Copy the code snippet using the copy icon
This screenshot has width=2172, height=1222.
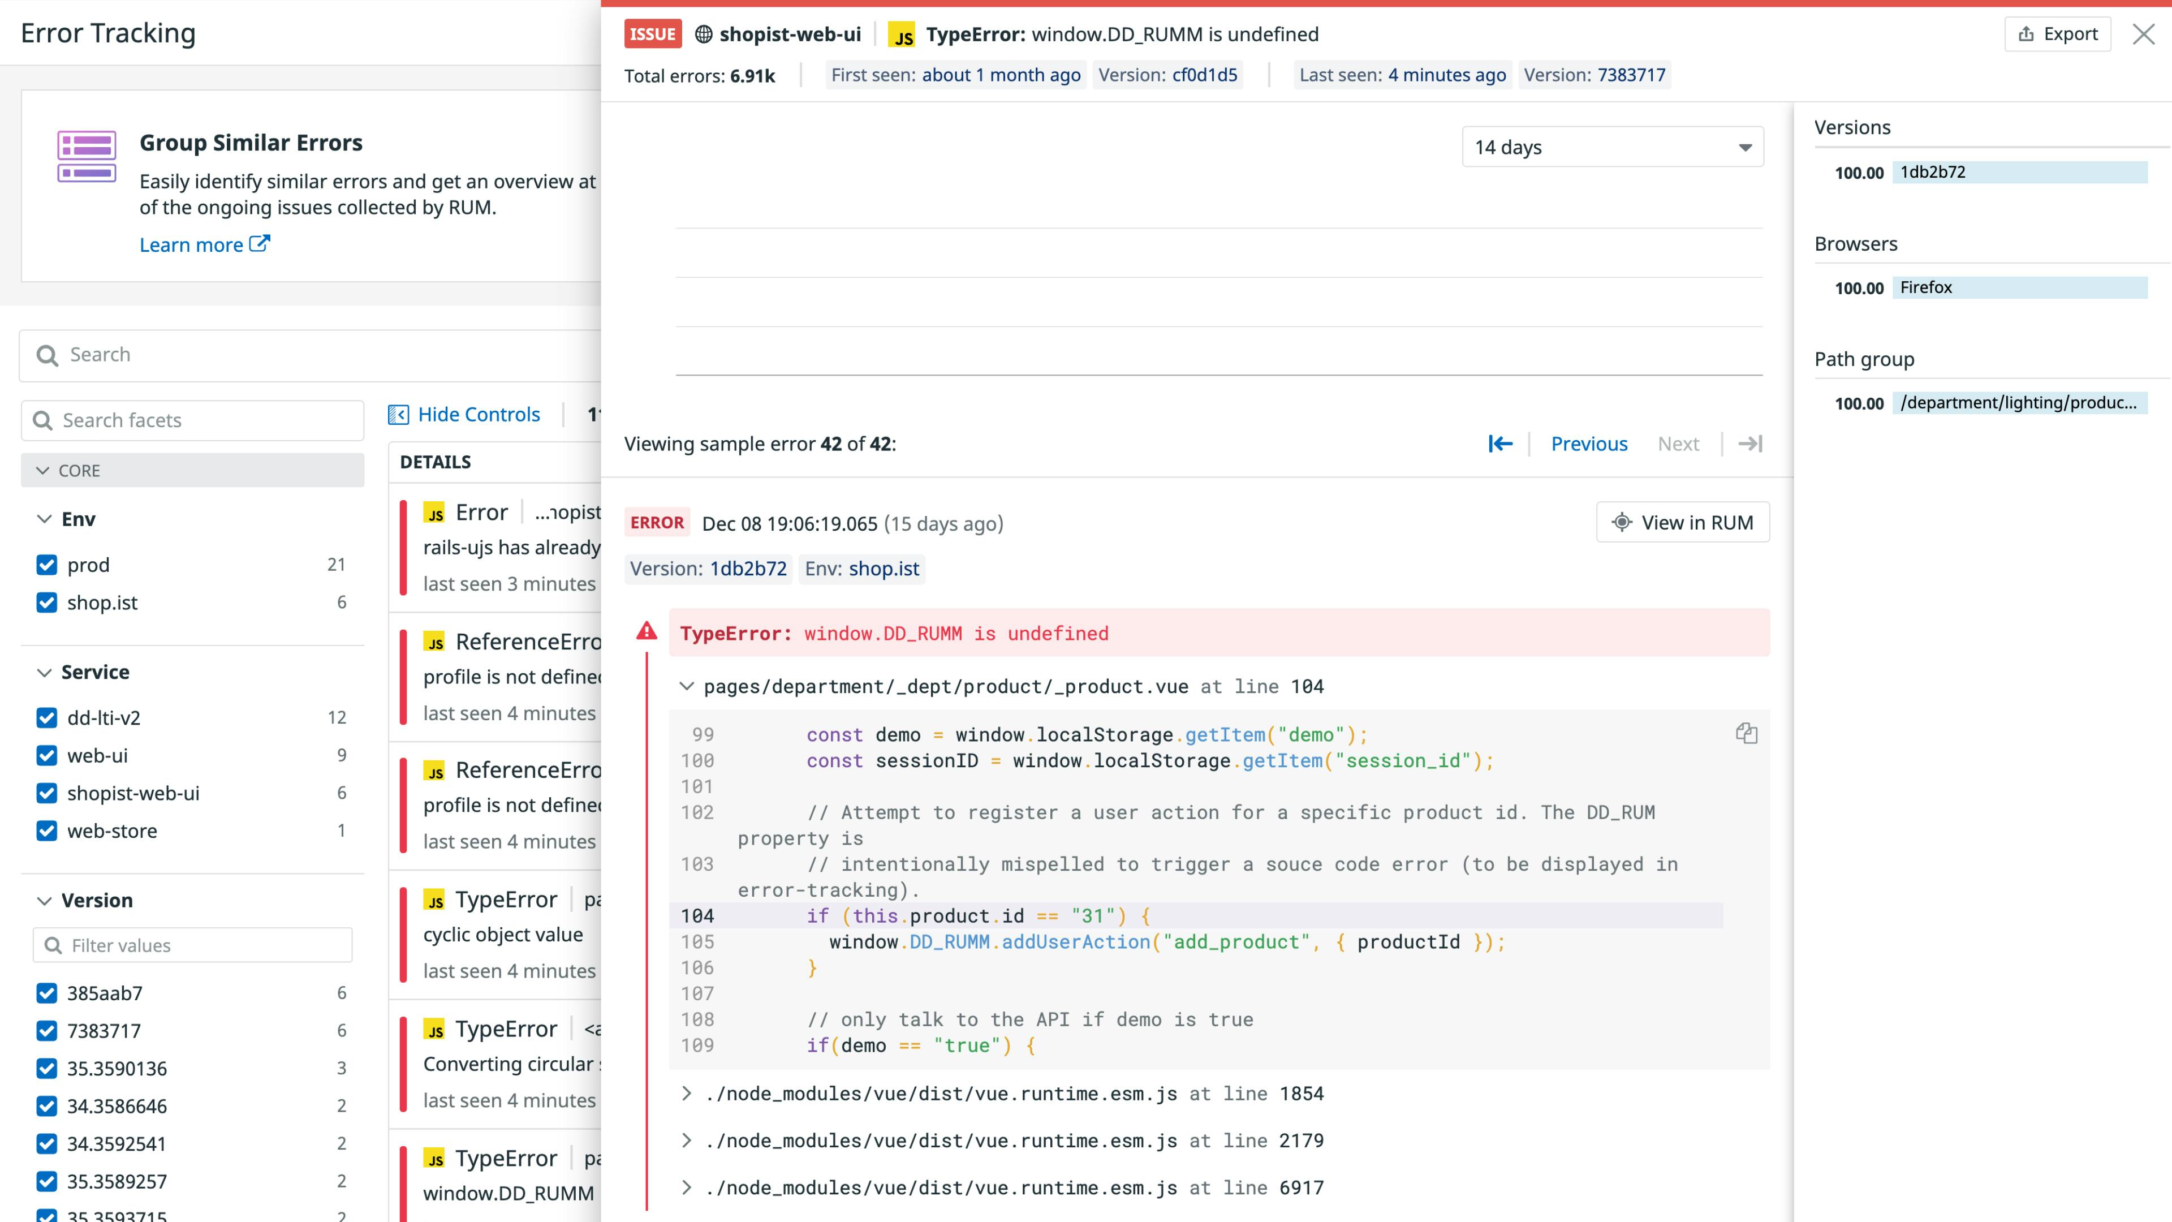pyautogui.click(x=1747, y=733)
